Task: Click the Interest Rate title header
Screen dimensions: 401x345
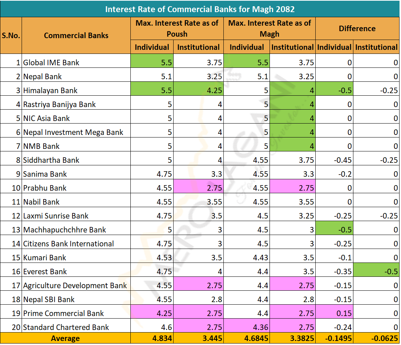Action: (x=200, y=9)
